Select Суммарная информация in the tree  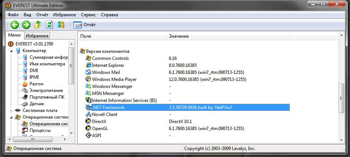coord(49,57)
